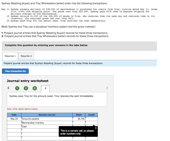Screen dimensions: 170x141
Task: Open the View transaction list button
Action: tap(15, 71)
